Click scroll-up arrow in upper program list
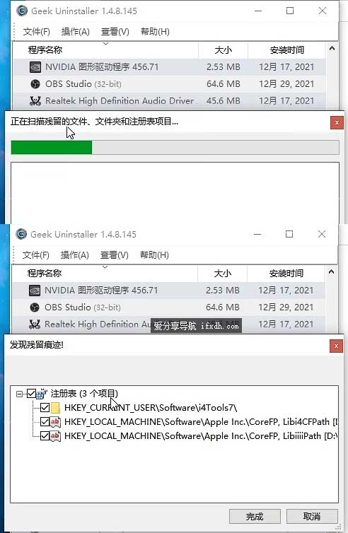Image resolution: width=348 pixels, height=533 pixels. click(332, 49)
